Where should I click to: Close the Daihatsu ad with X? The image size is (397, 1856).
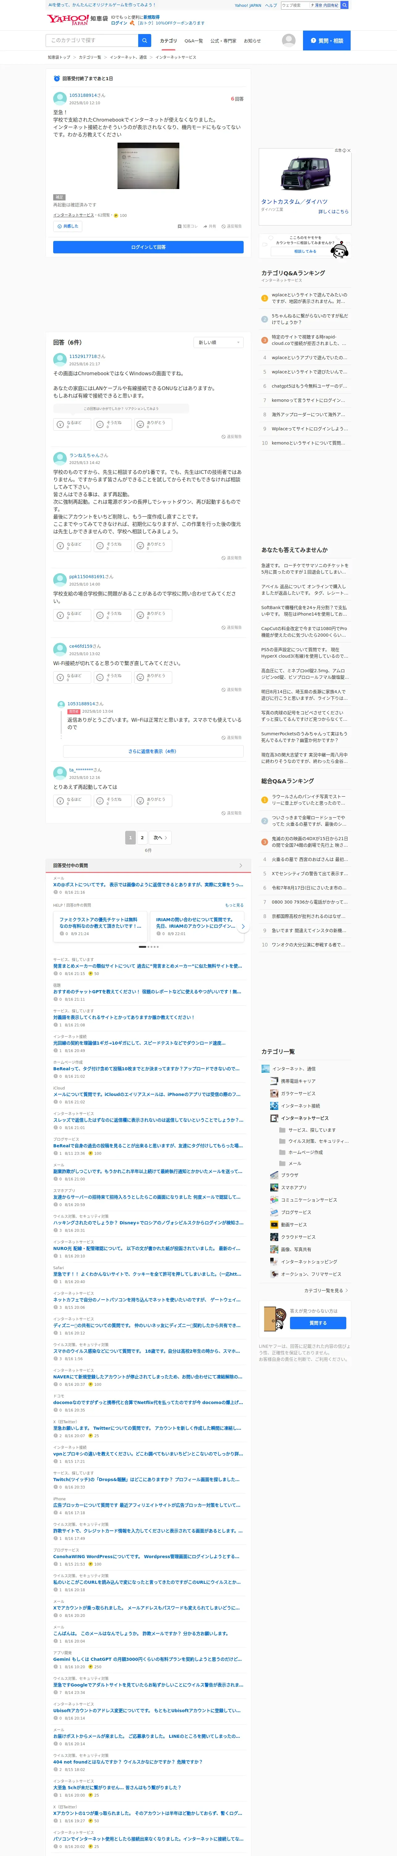click(x=349, y=151)
